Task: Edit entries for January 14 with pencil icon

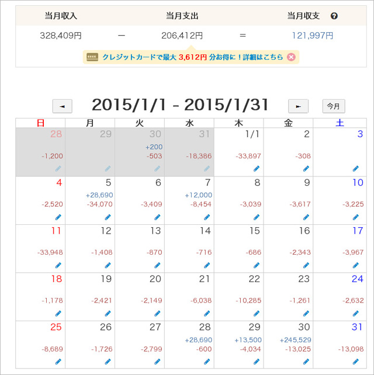Action: click(x=207, y=265)
